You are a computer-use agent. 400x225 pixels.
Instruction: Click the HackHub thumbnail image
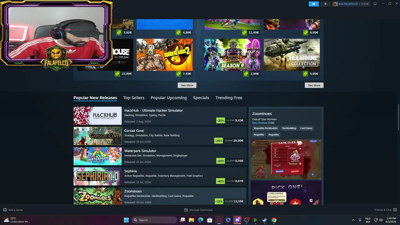(97, 116)
